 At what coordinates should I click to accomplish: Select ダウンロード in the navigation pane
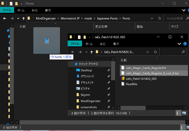pos(87,76)
